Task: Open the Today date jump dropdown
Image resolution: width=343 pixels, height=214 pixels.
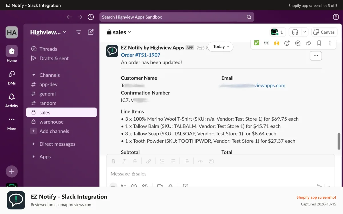Action: click(x=221, y=47)
